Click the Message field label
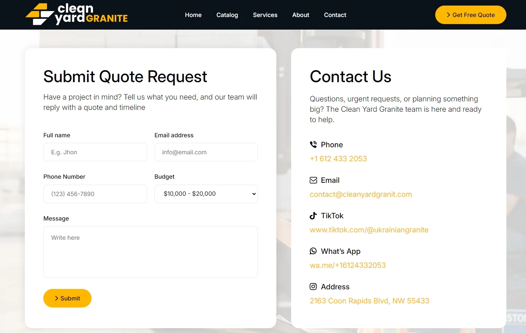Screen dimensions: 526x333 point(56,219)
